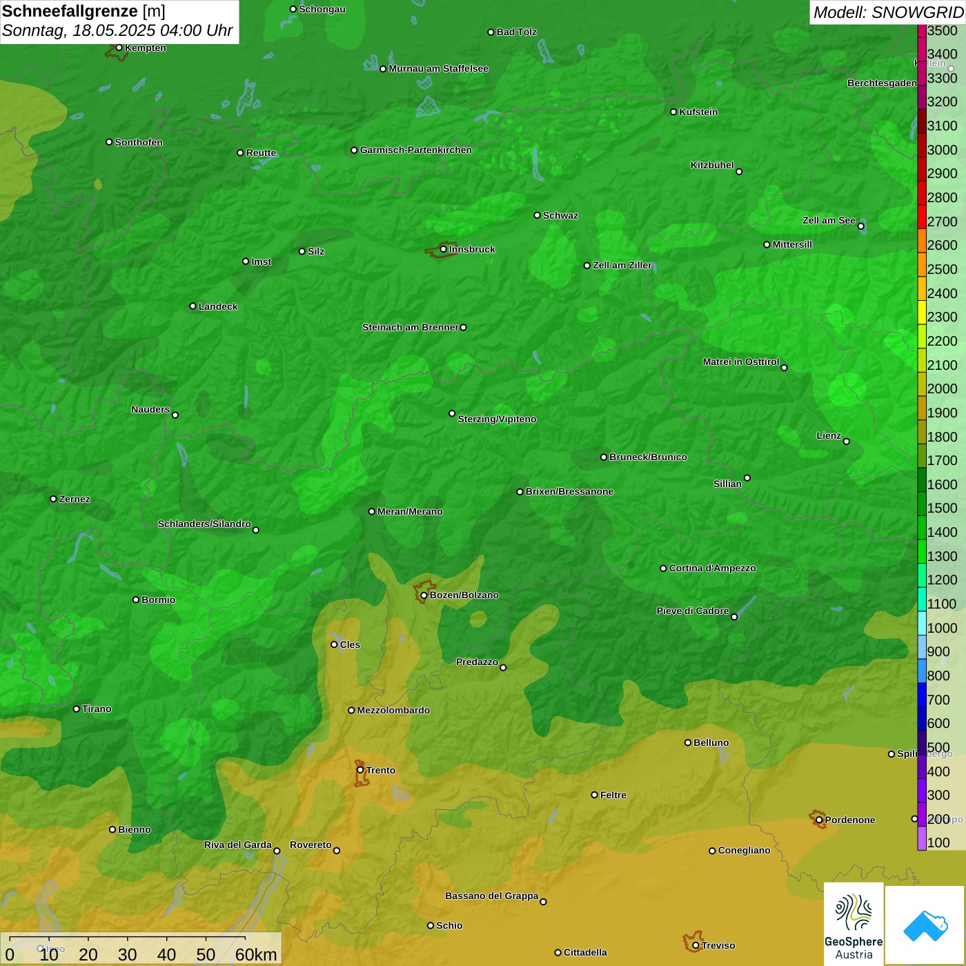
Task: Select the 1000 m cyan legend color
Action: [922, 623]
